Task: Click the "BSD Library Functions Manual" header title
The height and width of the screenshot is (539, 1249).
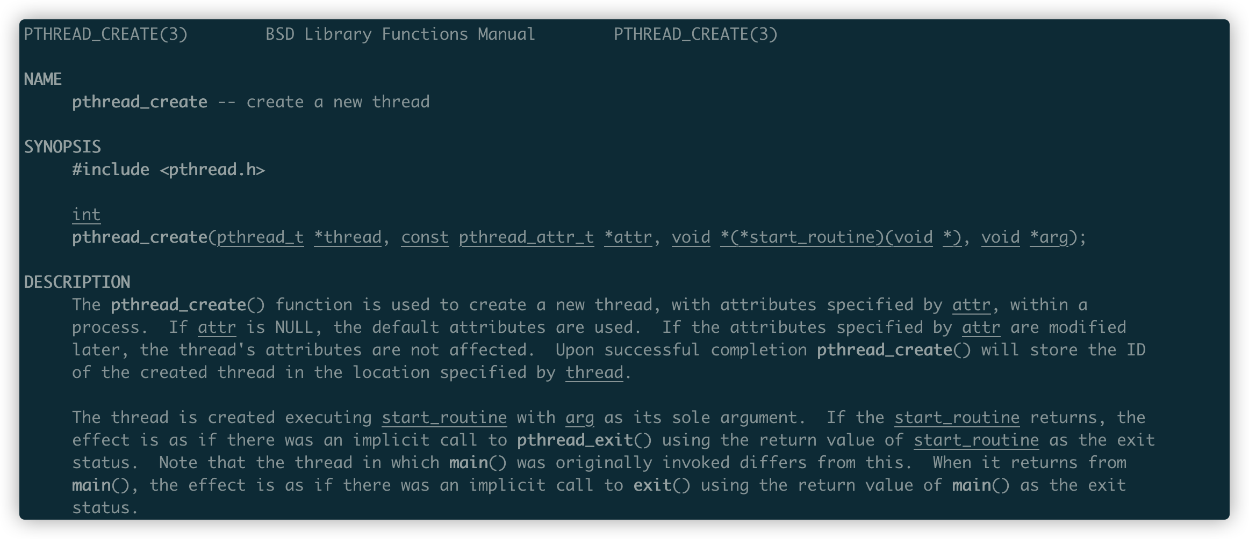Action: point(400,34)
